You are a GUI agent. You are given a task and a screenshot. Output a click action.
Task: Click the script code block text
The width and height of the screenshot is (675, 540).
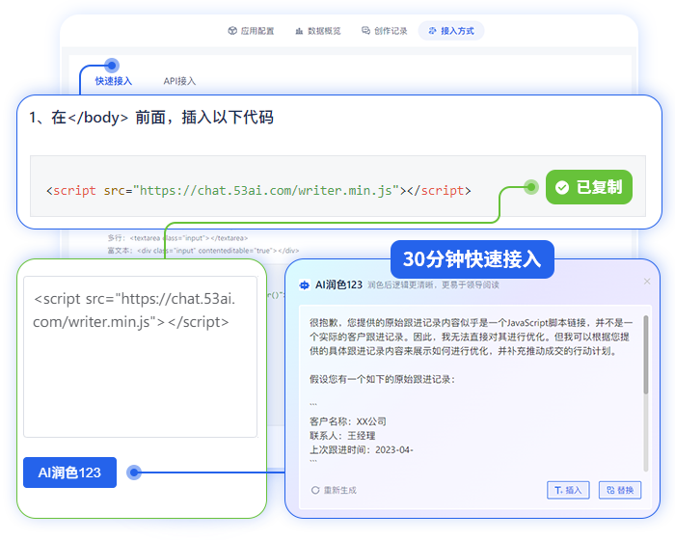(258, 190)
